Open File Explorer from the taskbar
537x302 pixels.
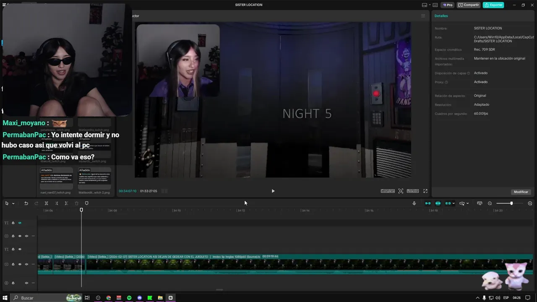(x=160, y=298)
